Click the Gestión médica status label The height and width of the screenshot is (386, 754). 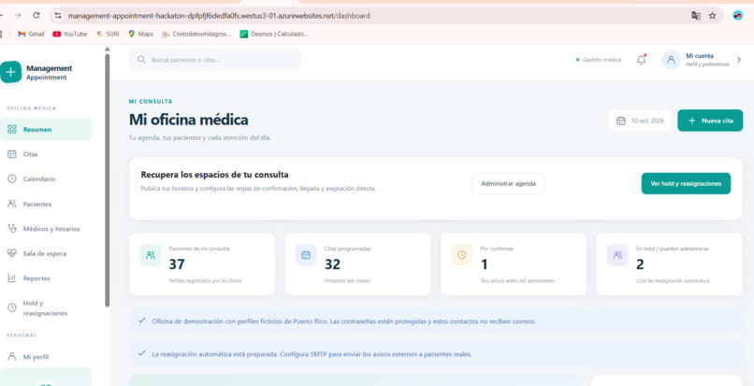coord(599,60)
